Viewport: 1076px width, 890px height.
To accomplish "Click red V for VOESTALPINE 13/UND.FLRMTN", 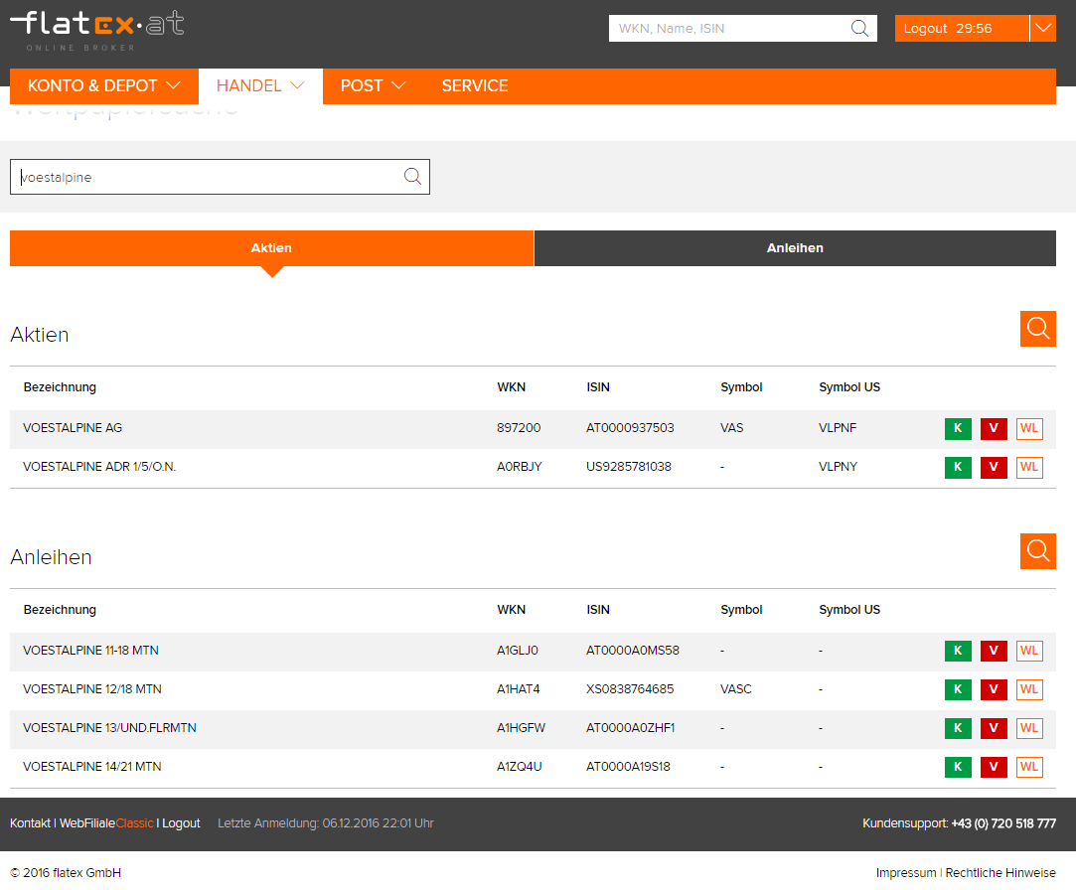I will tap(994, 728).
